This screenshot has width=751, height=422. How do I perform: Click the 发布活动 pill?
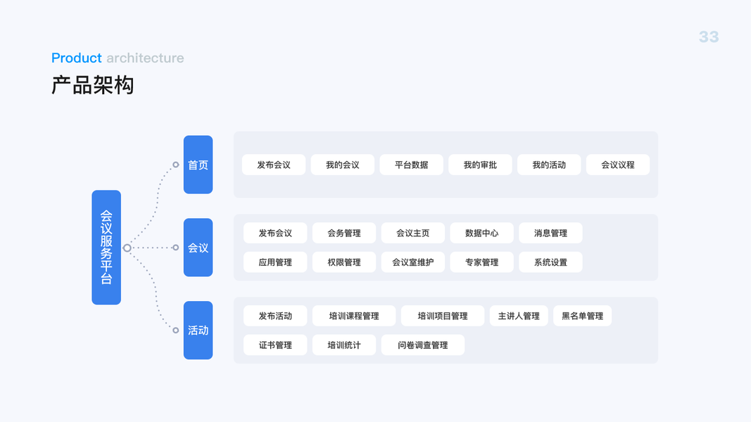pyautogui.click(x=275, y=316)
